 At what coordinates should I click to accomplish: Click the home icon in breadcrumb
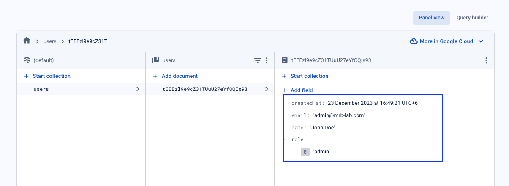27,41
